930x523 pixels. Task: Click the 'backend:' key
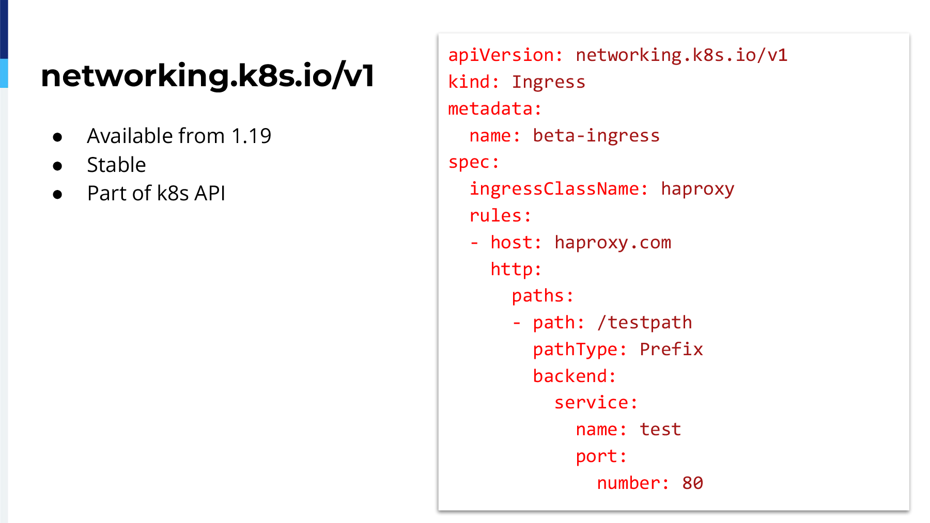click(x=575, y=376)
